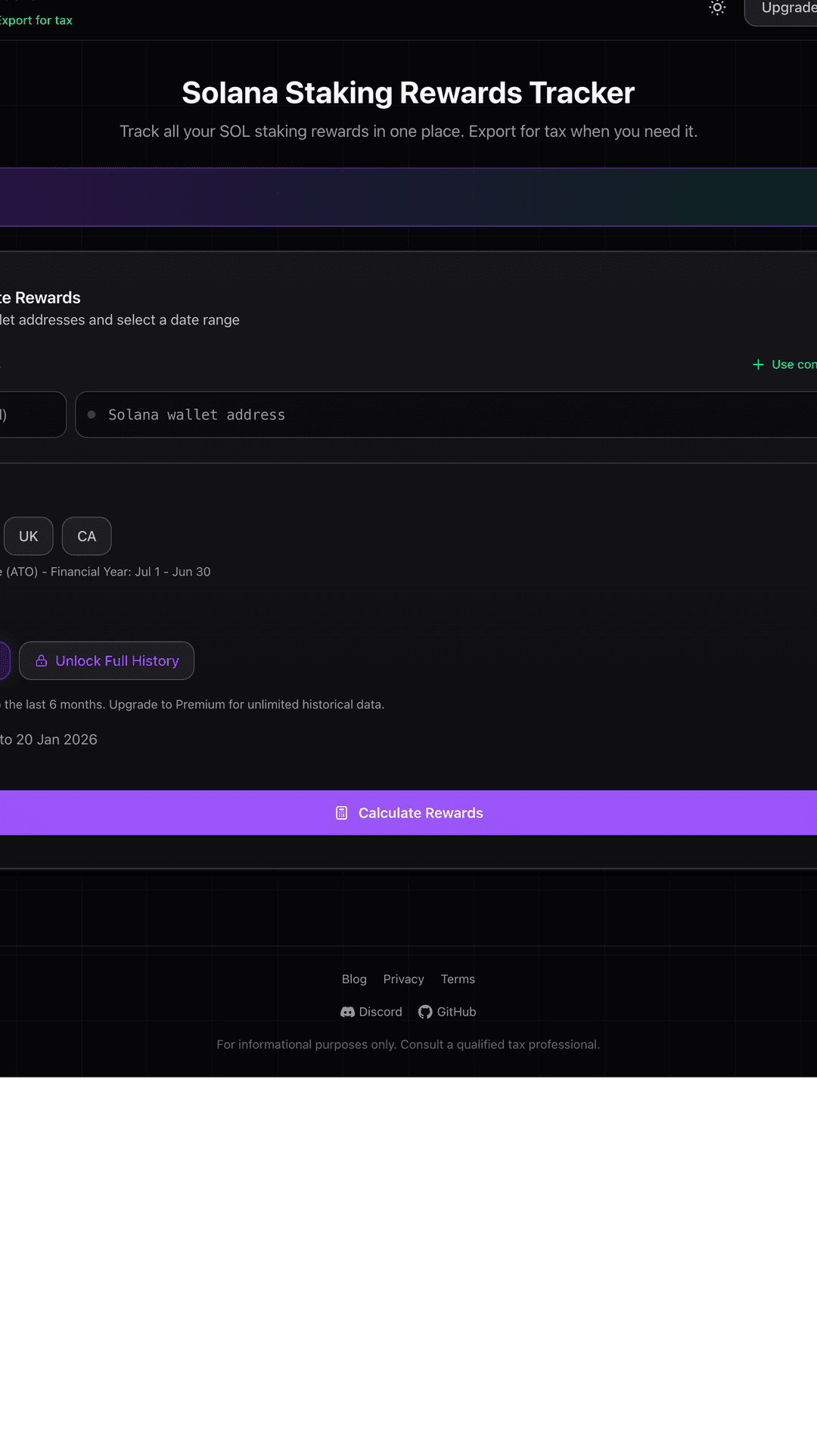
Task: Toggle the sun light-mode theme icon
Action: [x=717, y=8]
